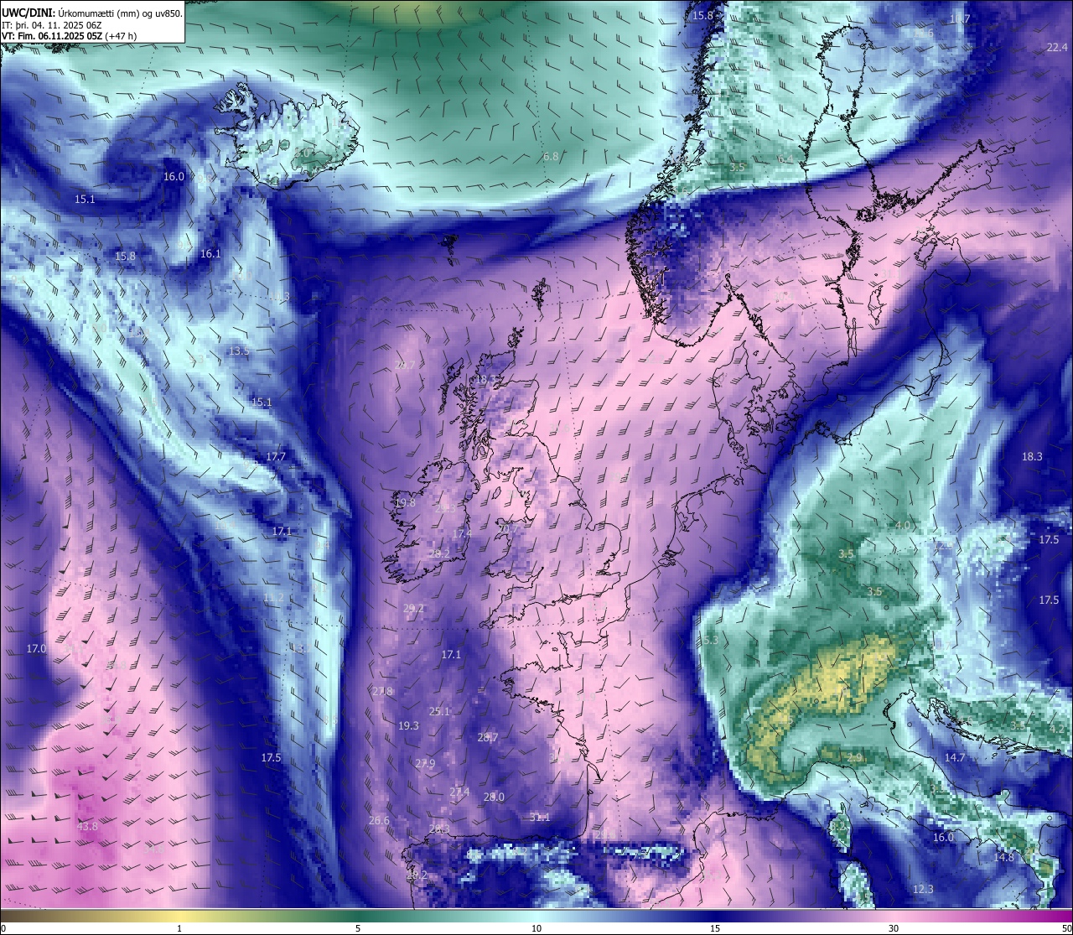Click the map value "19.8" over Ireland
The width and height of the screenshot is (1073, 935).
tap(405, 502)
